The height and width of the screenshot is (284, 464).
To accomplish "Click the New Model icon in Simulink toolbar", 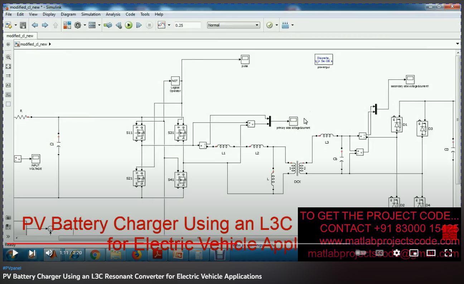I will (x=8, y=25).
